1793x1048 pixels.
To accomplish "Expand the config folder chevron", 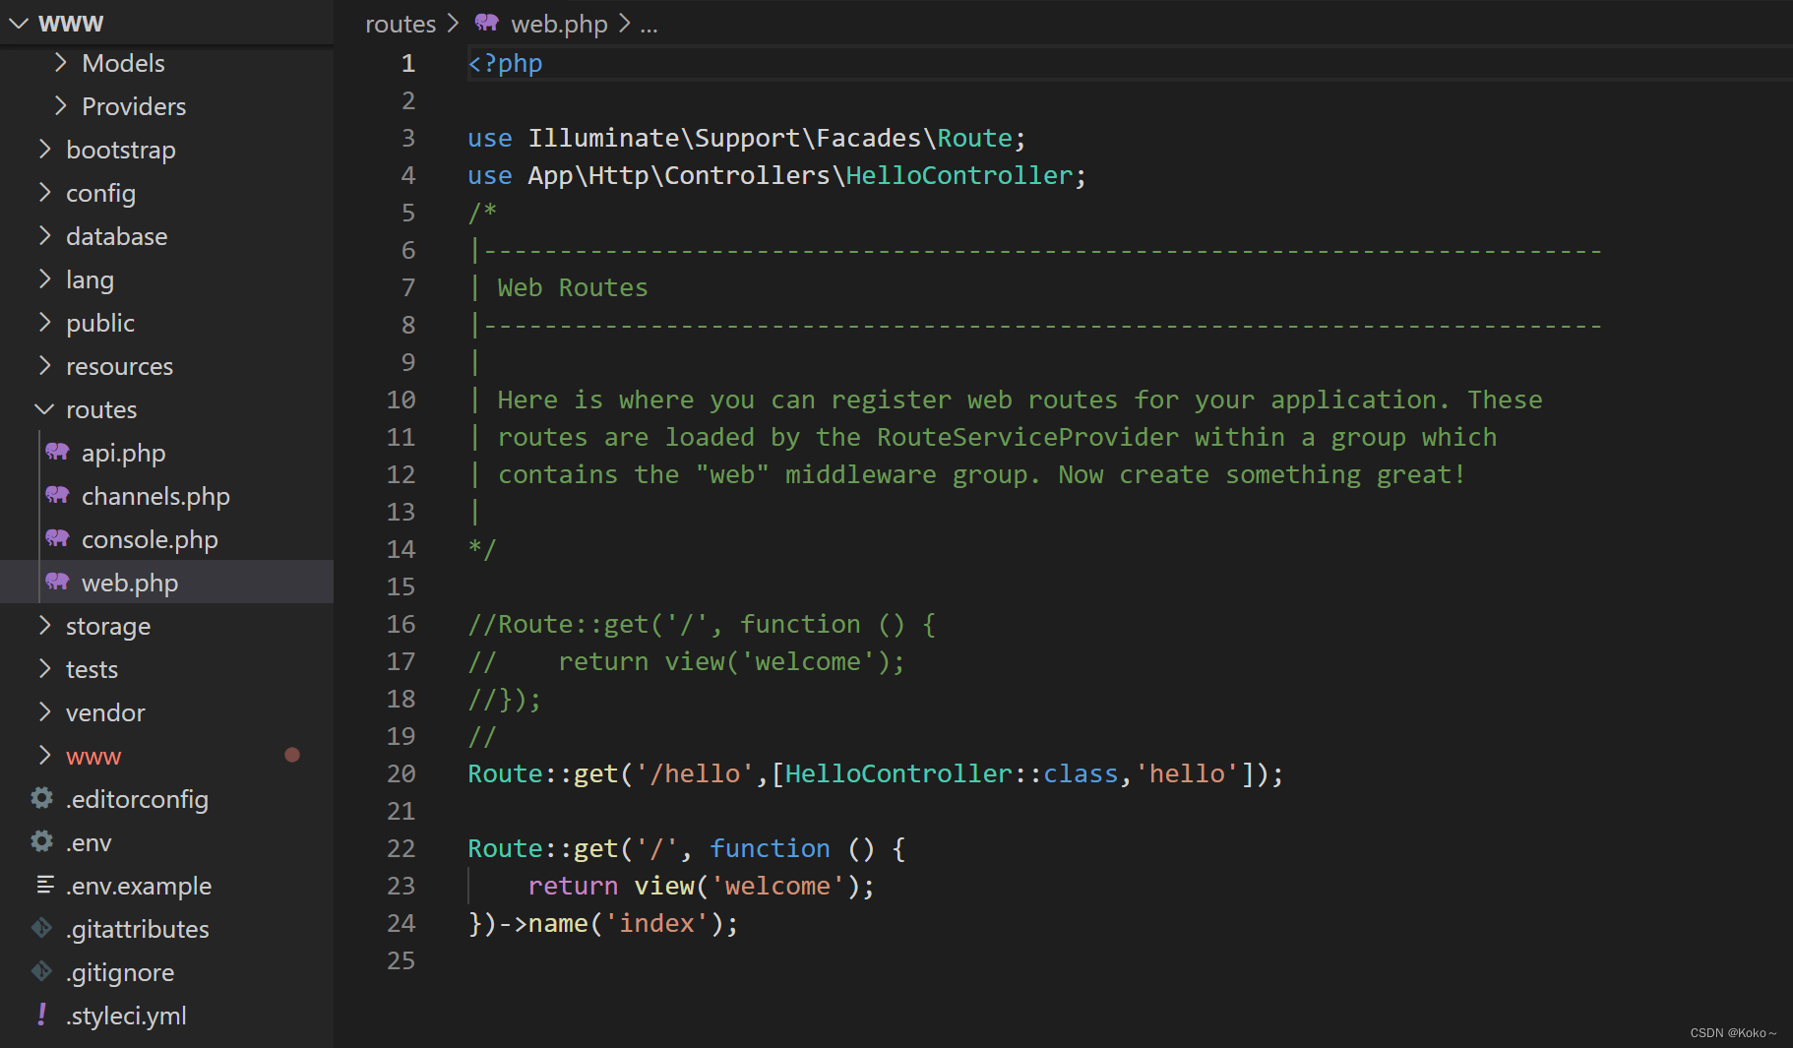I will 44,192.
